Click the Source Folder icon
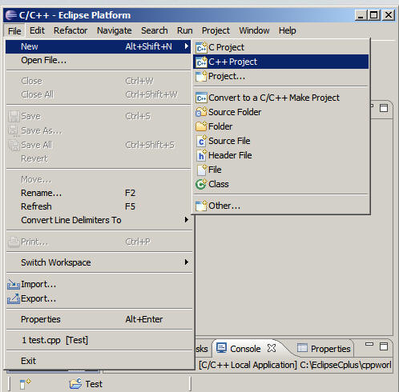The image size is (399, 392). tap(201, 112)
